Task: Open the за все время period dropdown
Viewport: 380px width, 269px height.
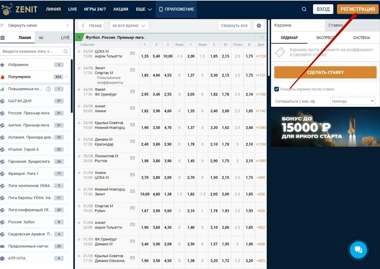Action: 129,25
